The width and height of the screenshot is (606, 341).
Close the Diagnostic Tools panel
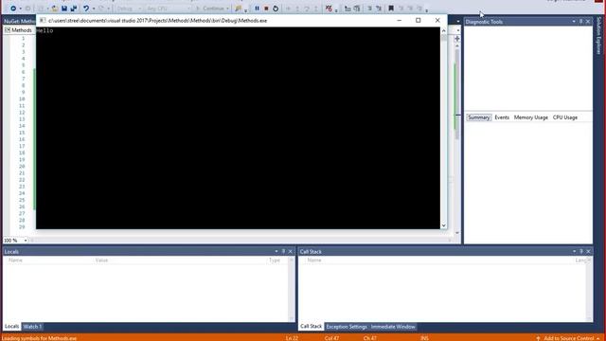point(588,22)
